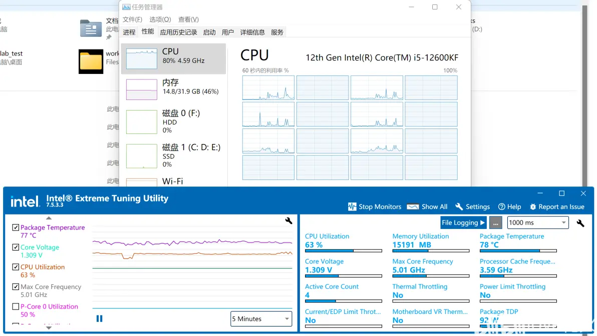Uncheck Core Voltage checkbox
Image resolution: width=597 pixels, height=336 pixels.
16,247
